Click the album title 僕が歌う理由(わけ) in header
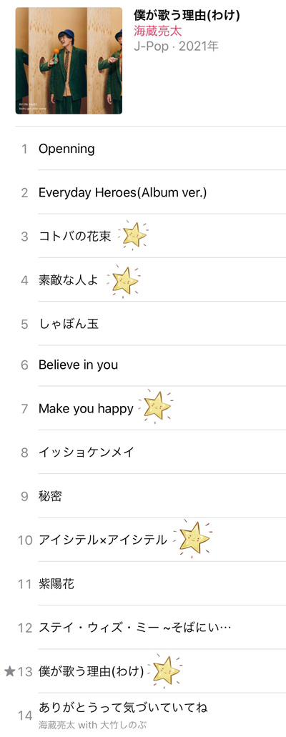This screenshot has height=737, width=286. tap(187, 16)
